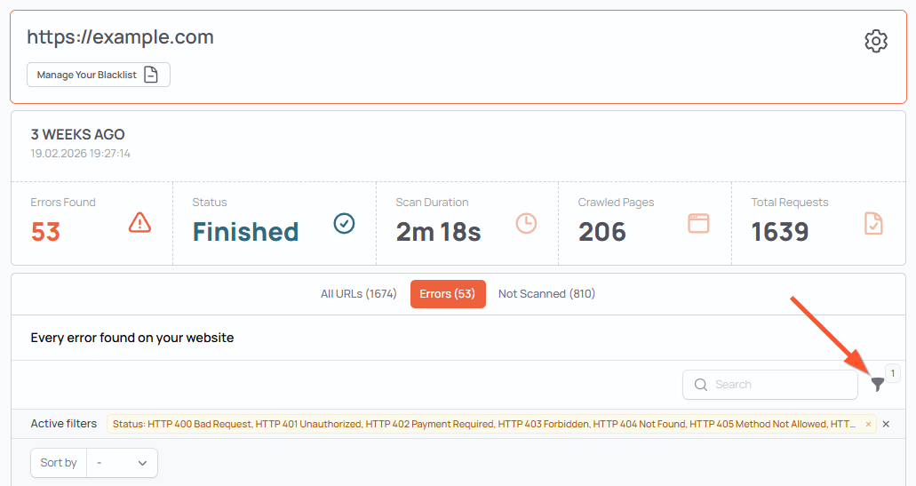This screenshot has height=486, width=916.
Task: Open the Not Scanned (810) tab
Action: coord(546,294)
